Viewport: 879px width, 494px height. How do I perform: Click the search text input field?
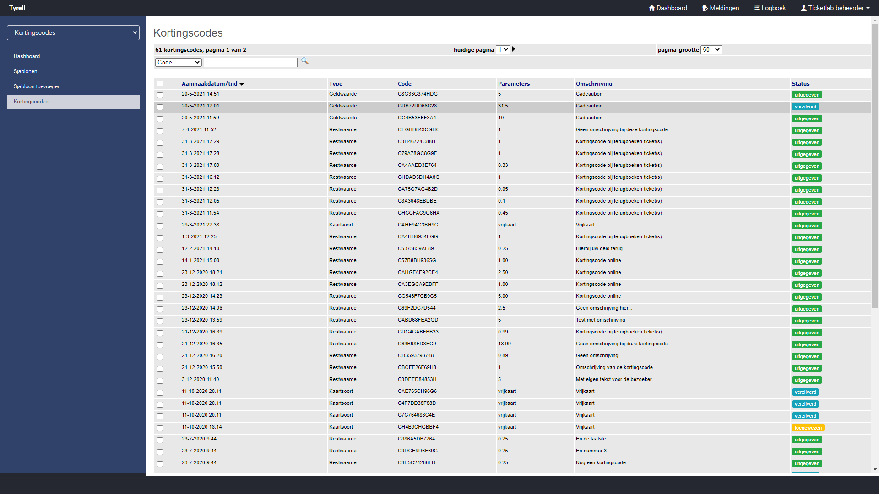click(250, 62)
